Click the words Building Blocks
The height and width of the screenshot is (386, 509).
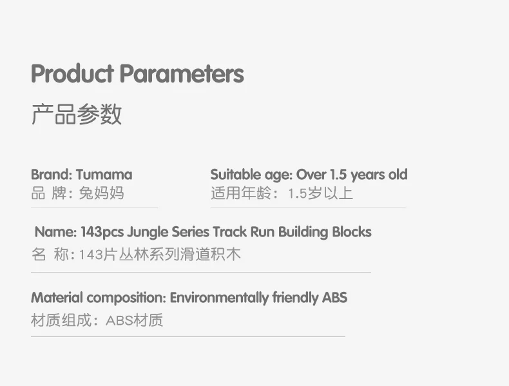click(325, 232)
